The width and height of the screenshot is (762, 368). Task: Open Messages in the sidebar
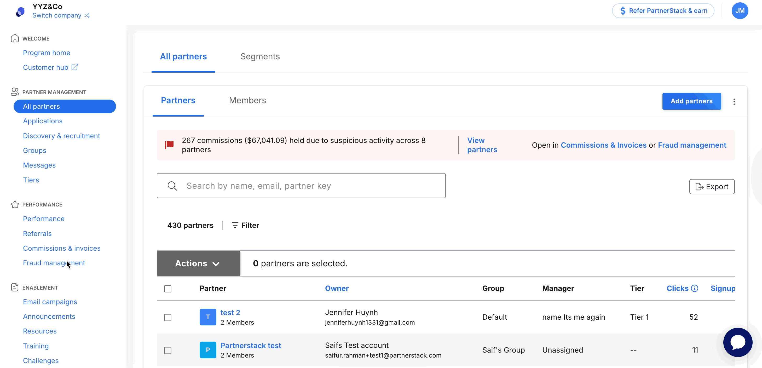click(39, 165)
